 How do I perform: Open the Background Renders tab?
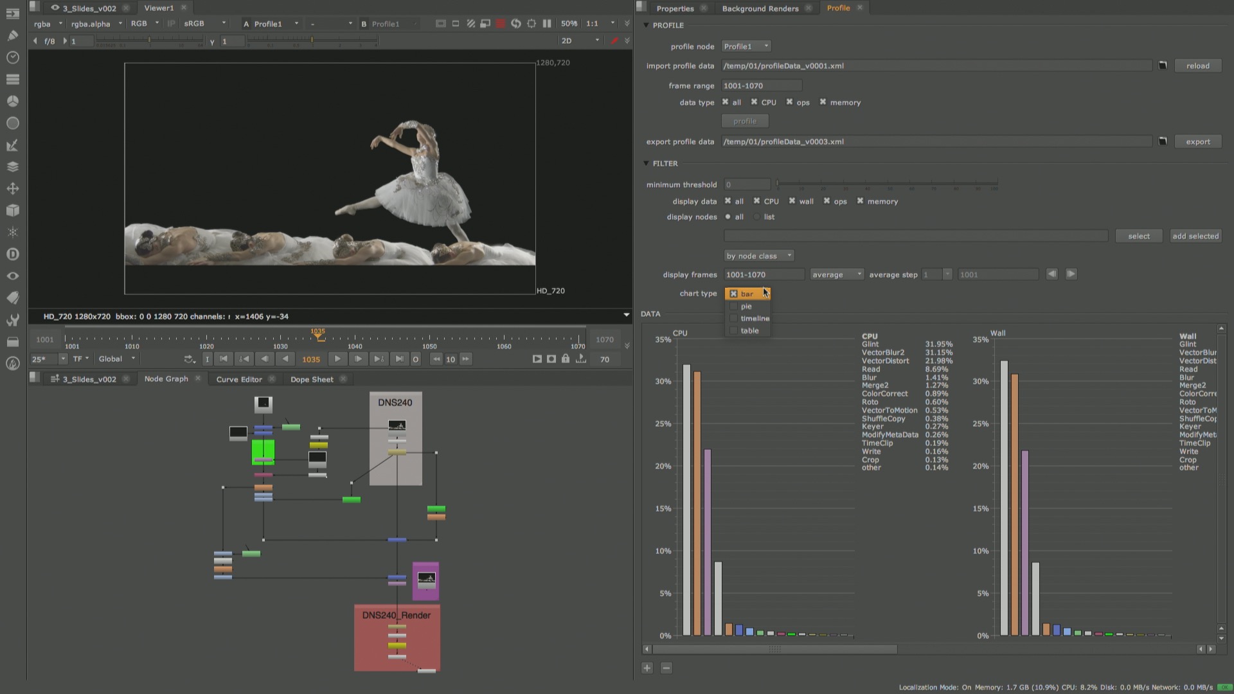pyautogui.click(x=760, y=8)
